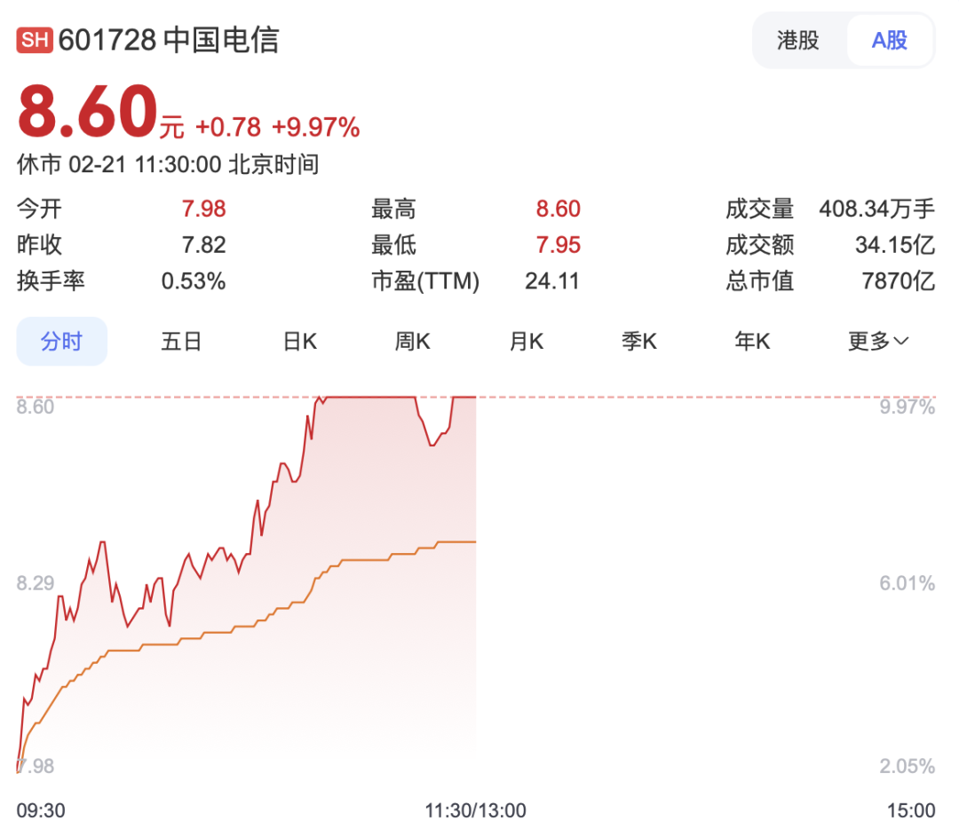Click the 8.29 y-axis label
Viewport: 959px width, 837px height.
point(35,583)
